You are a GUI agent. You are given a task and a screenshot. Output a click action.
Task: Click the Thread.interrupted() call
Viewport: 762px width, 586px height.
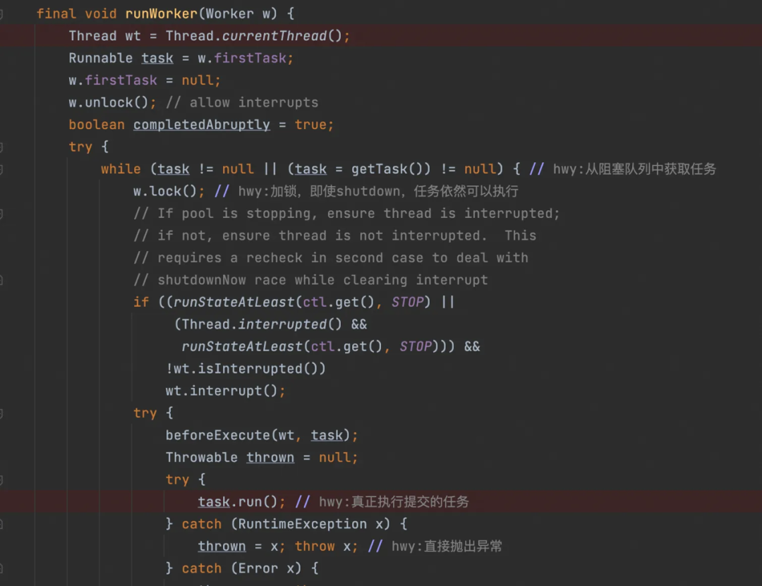(262, 324)
